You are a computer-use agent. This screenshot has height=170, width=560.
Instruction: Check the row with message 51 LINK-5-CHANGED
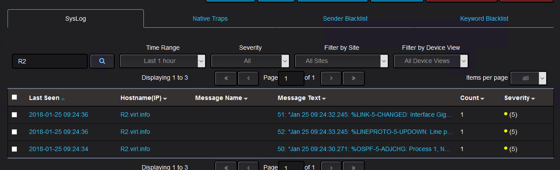(15, 115)
